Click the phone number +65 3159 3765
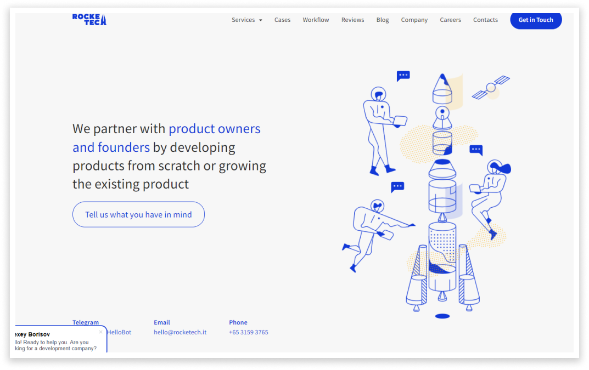589x370 pixels. pyautogui.click(x=249, y=332)
